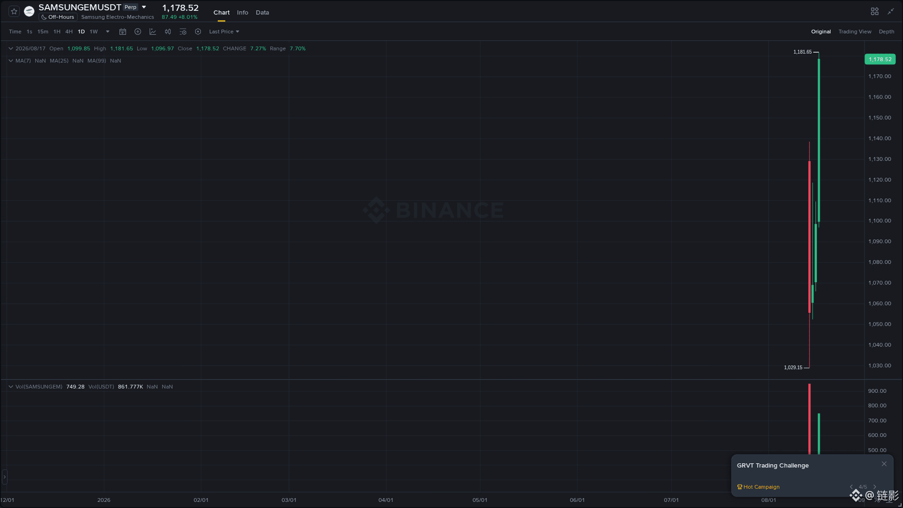Close the GRVT Trading Challenge popup

[884, 464]
